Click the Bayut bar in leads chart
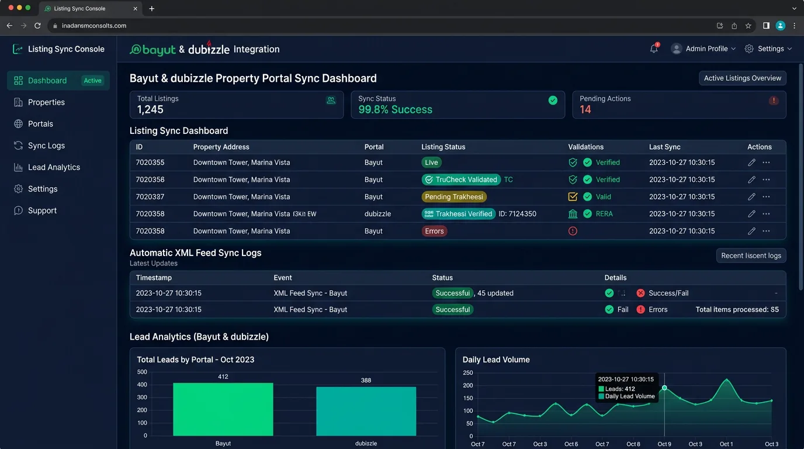This screenshot has width=804, height=449. pos(223,409)
